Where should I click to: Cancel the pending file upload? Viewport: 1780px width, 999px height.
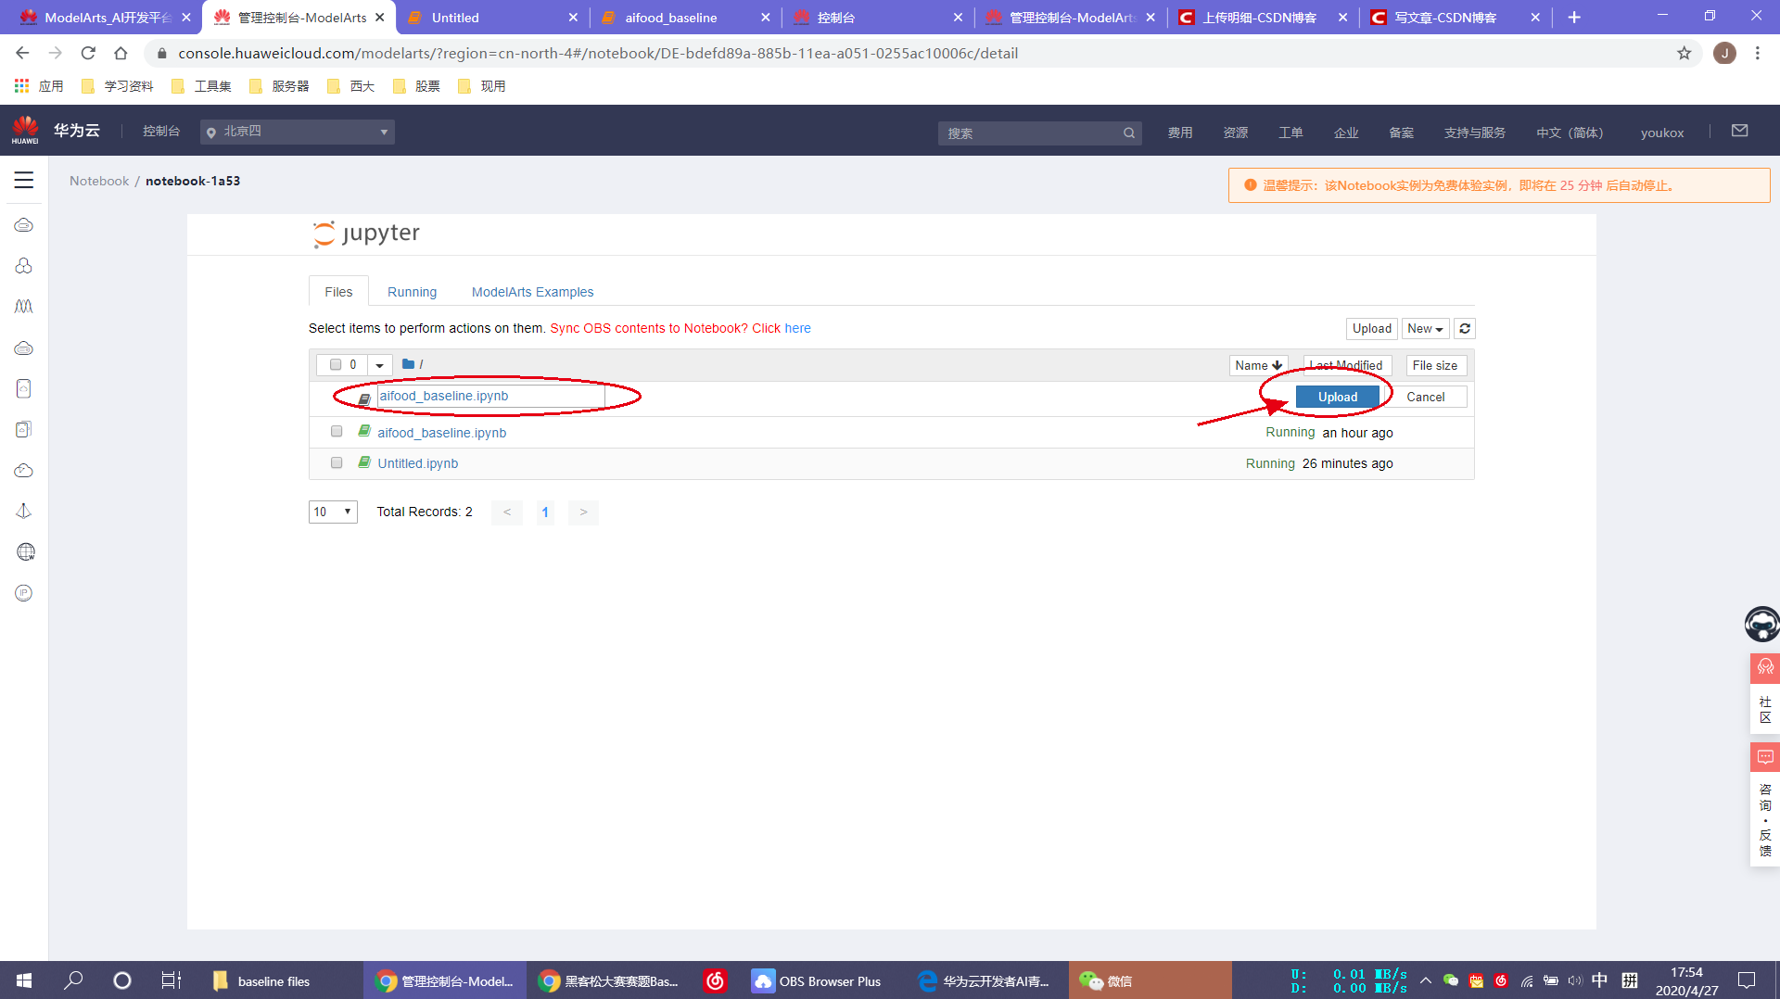1425,397
